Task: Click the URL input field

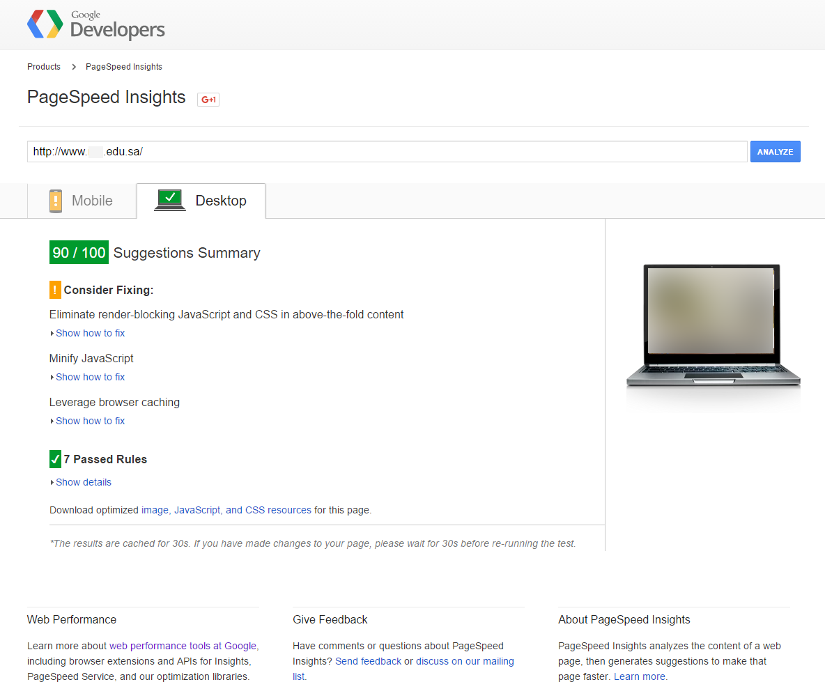Action: 387,152
